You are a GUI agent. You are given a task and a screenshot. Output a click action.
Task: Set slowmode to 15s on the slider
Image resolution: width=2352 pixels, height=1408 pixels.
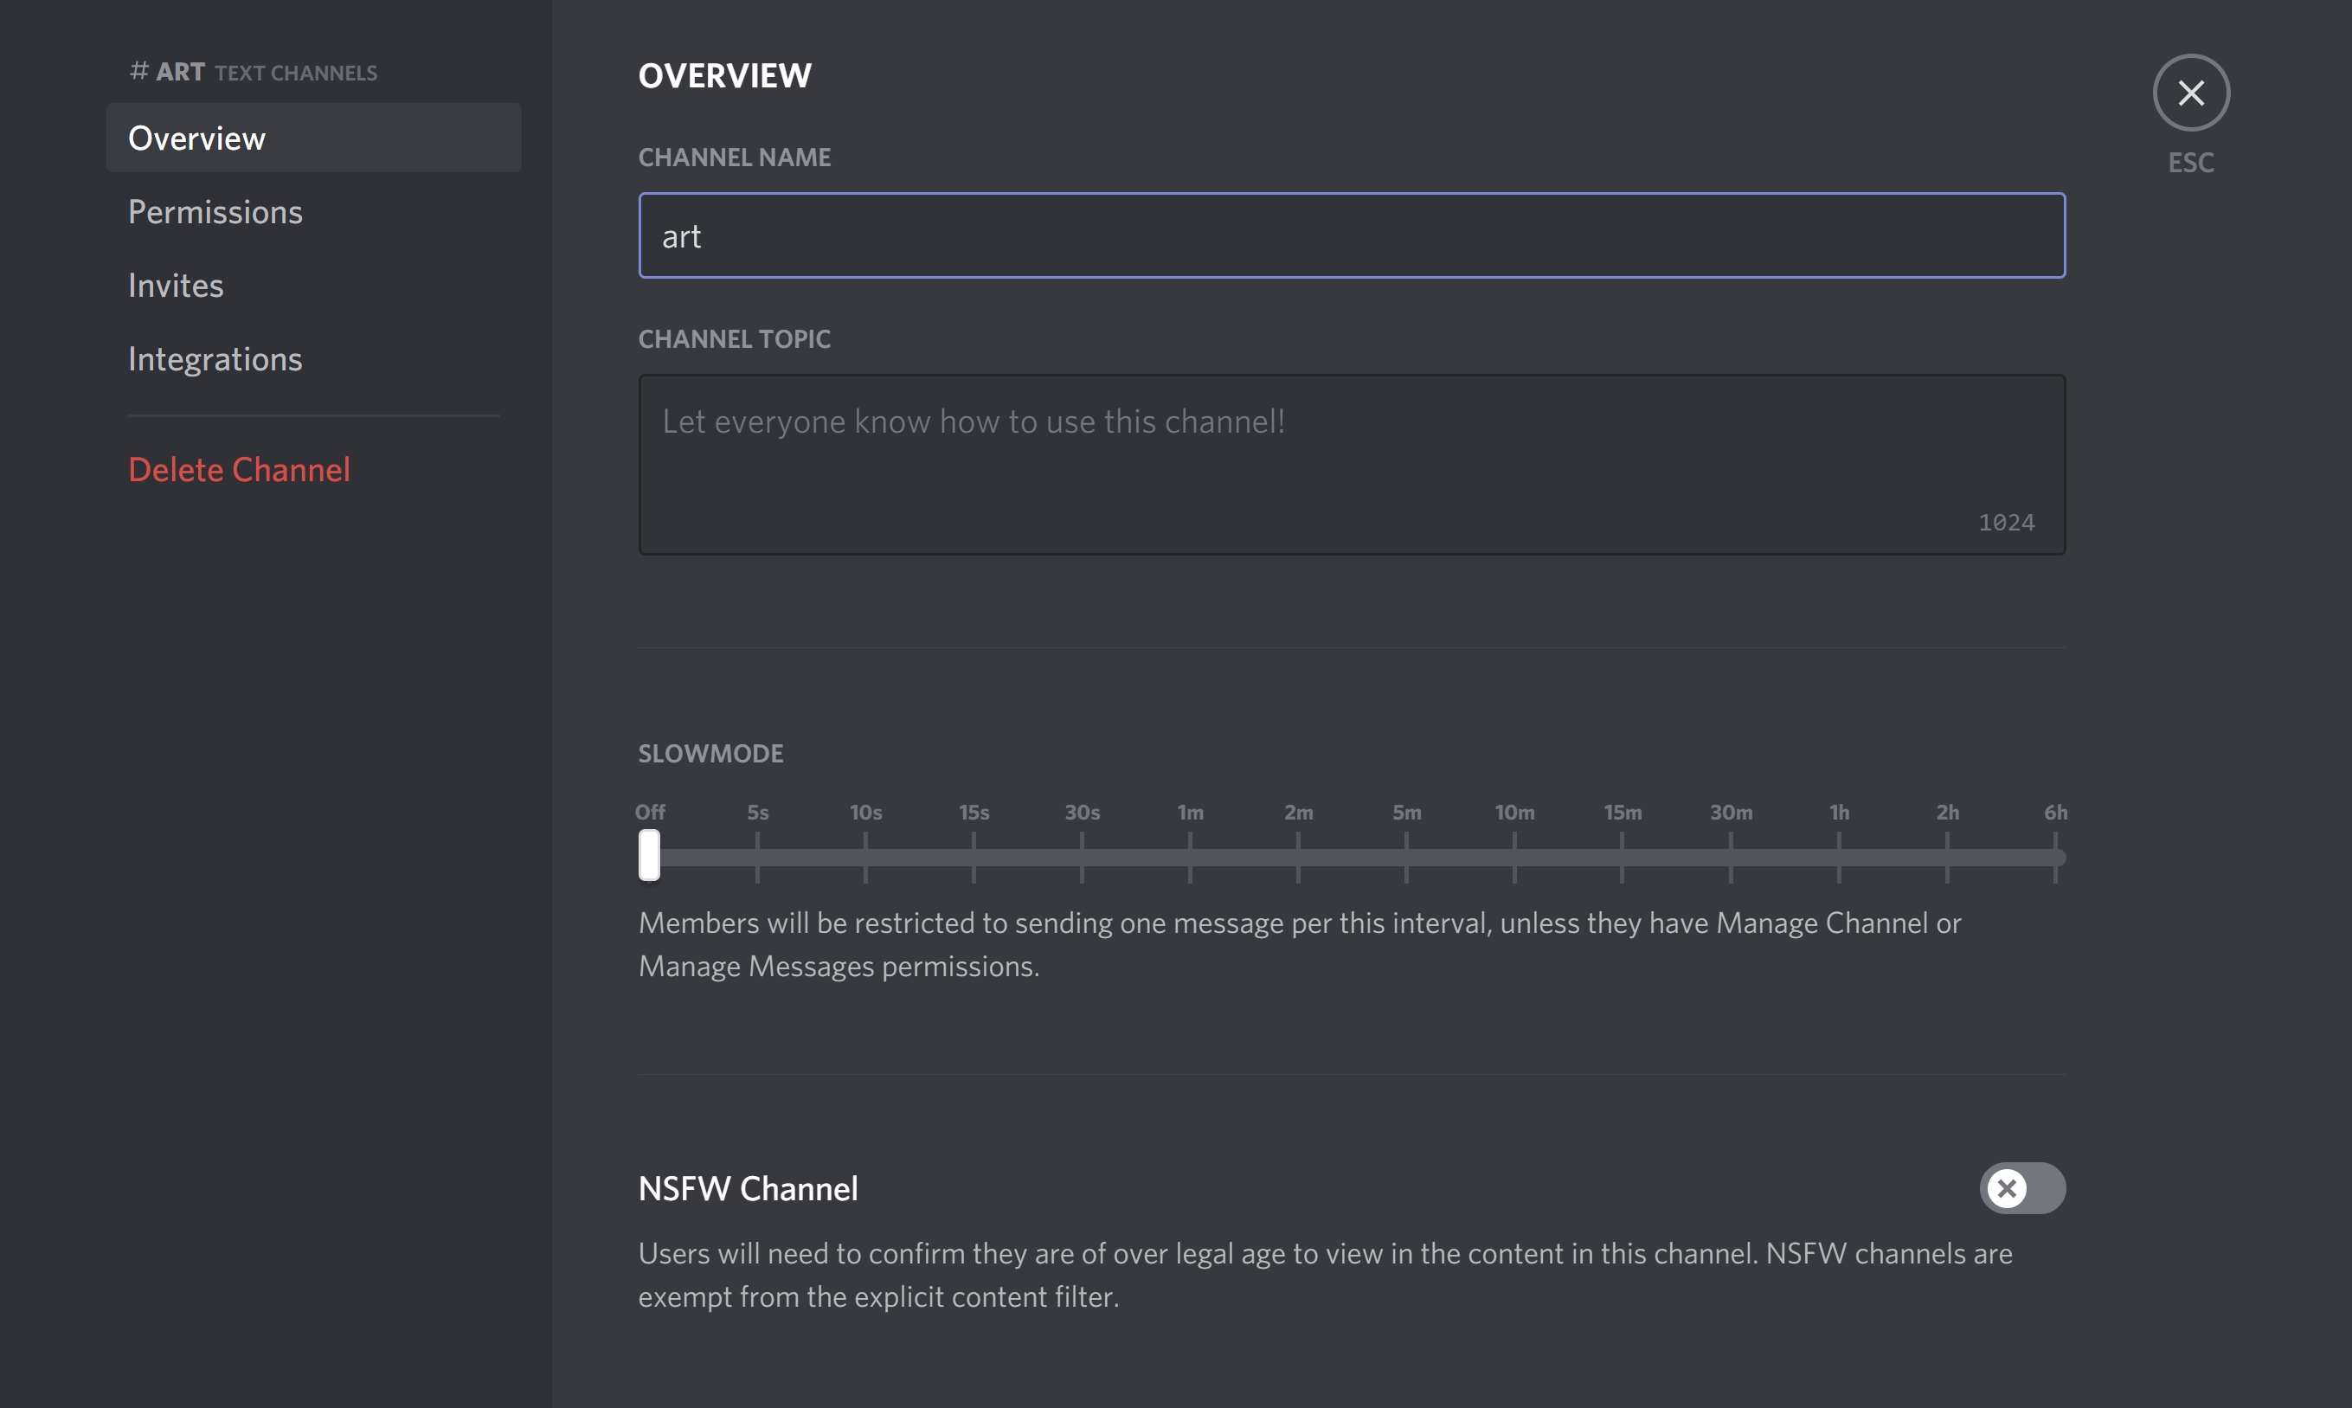coord(974,858)
